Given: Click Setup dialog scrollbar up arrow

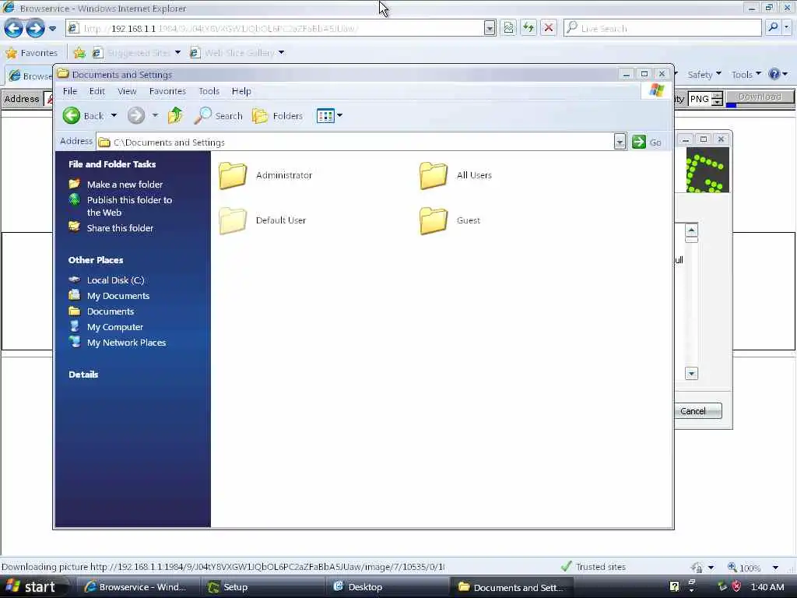Looking at the screenshot, I should tap(691, 230).
